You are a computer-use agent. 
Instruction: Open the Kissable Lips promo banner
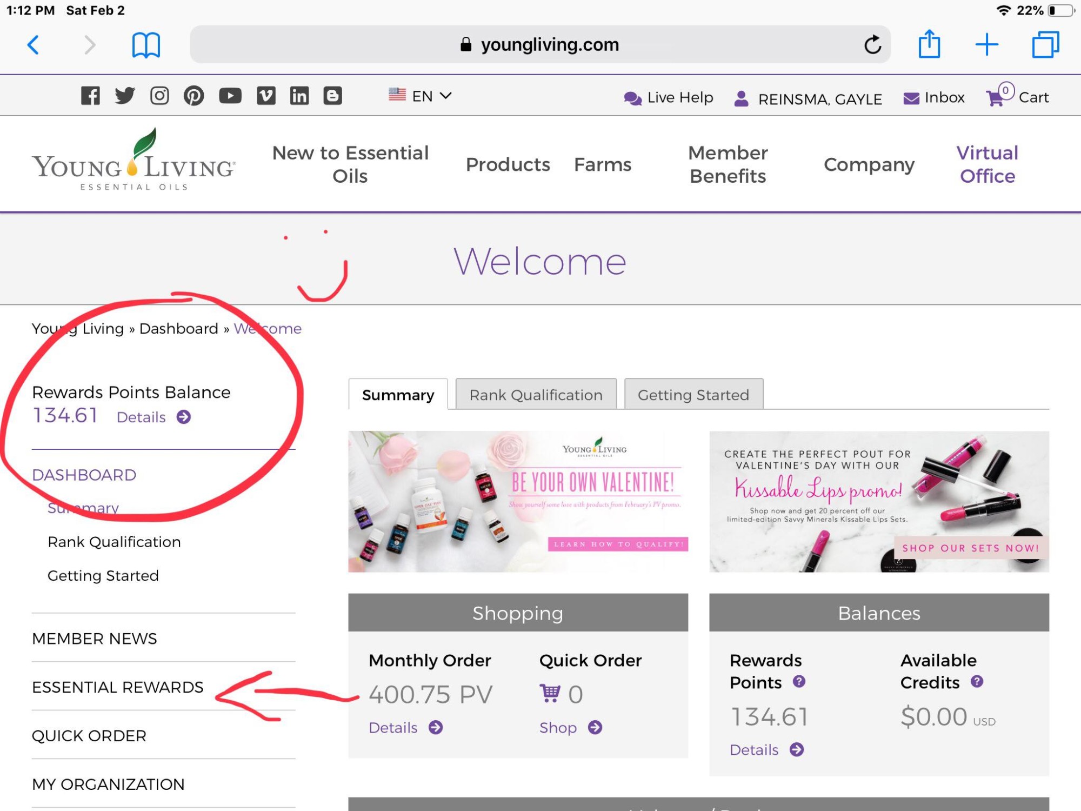pos(879,501)
